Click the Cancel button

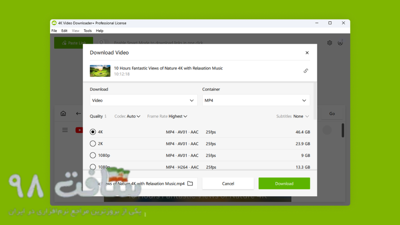point(228,184)
